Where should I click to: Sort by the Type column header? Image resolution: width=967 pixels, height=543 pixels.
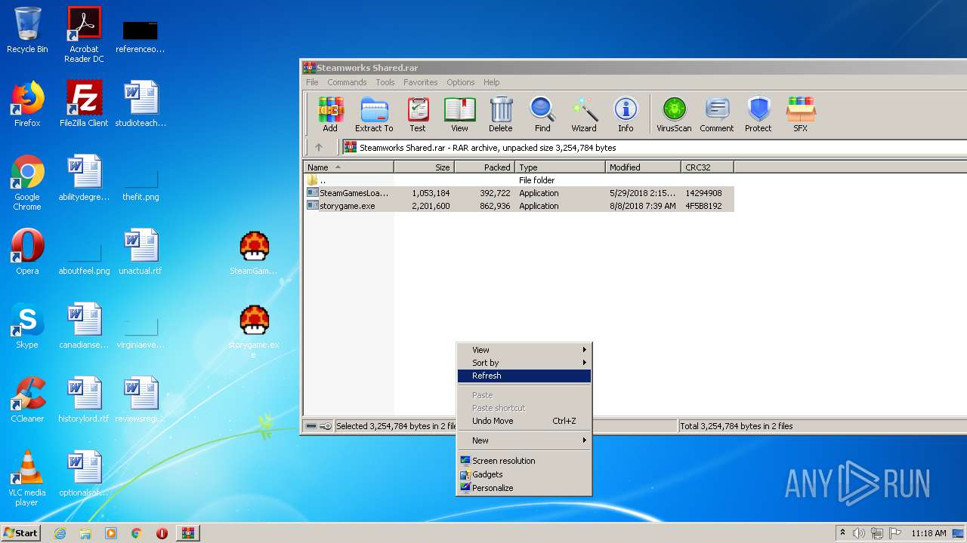560,167
